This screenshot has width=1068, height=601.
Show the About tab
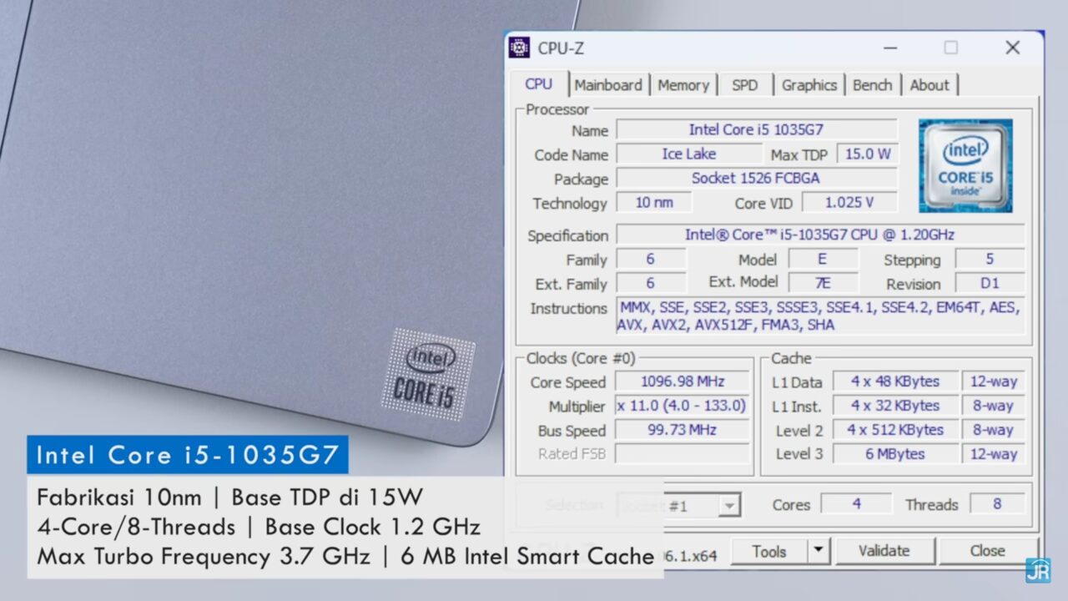(x=929, y=85)
